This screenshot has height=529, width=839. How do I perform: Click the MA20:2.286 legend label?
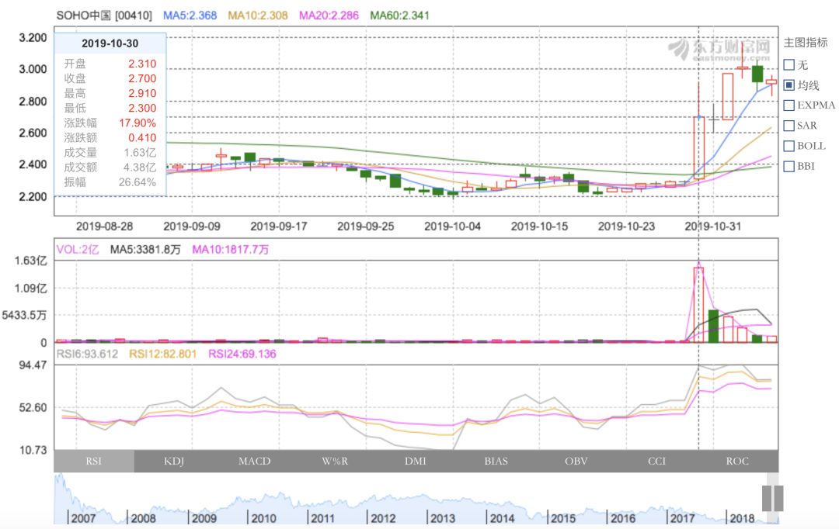point(329,16)
